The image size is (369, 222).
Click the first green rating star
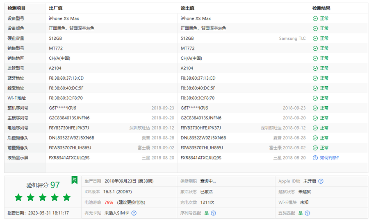18,197
